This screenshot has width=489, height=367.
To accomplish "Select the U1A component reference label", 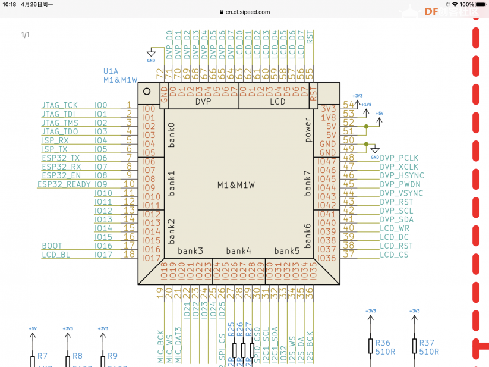I will click(111, 71).
